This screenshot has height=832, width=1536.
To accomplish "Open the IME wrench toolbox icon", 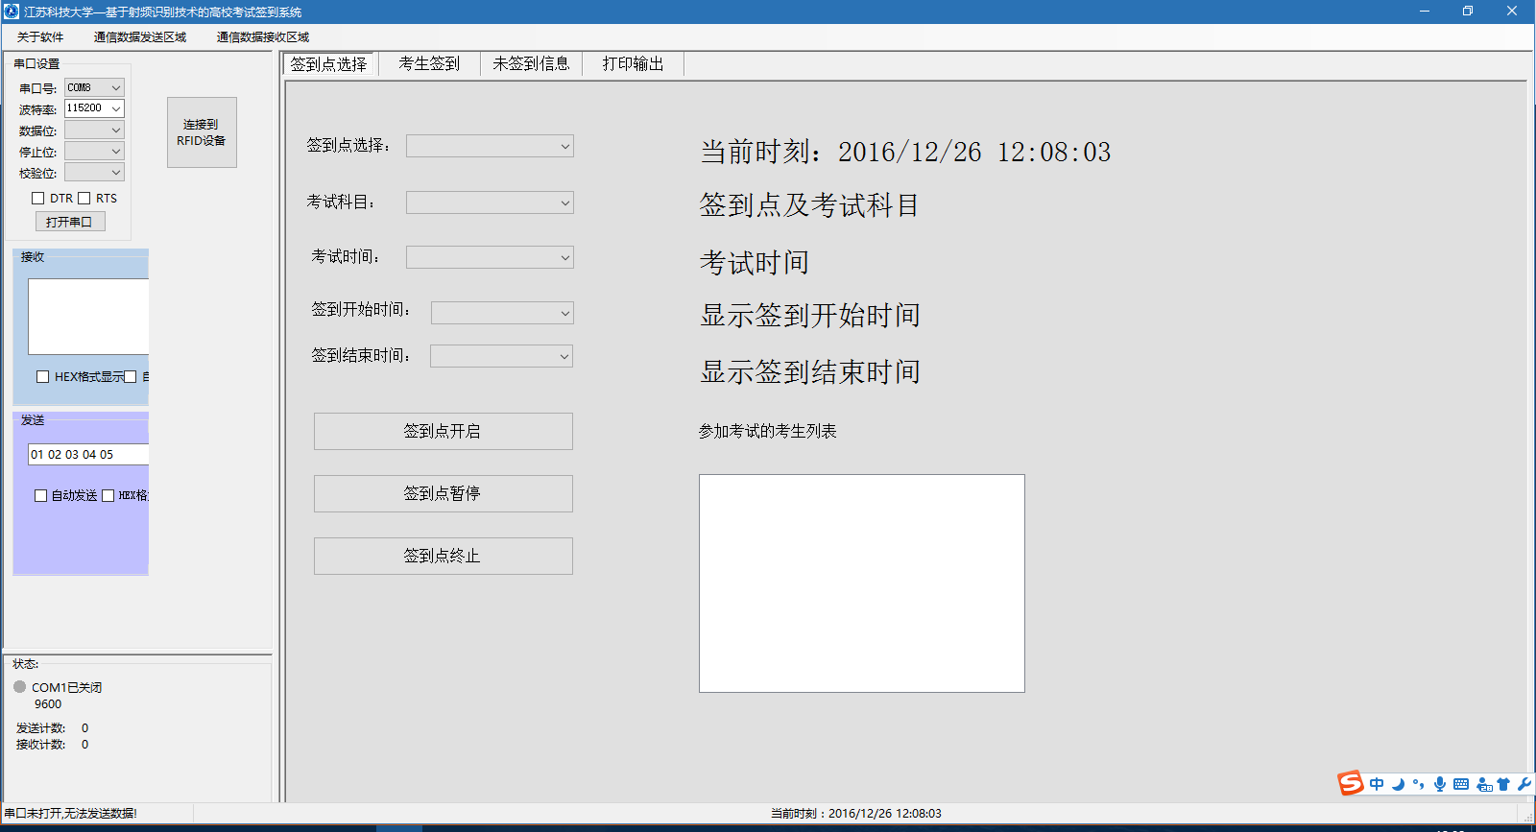I will point(1524,784).
